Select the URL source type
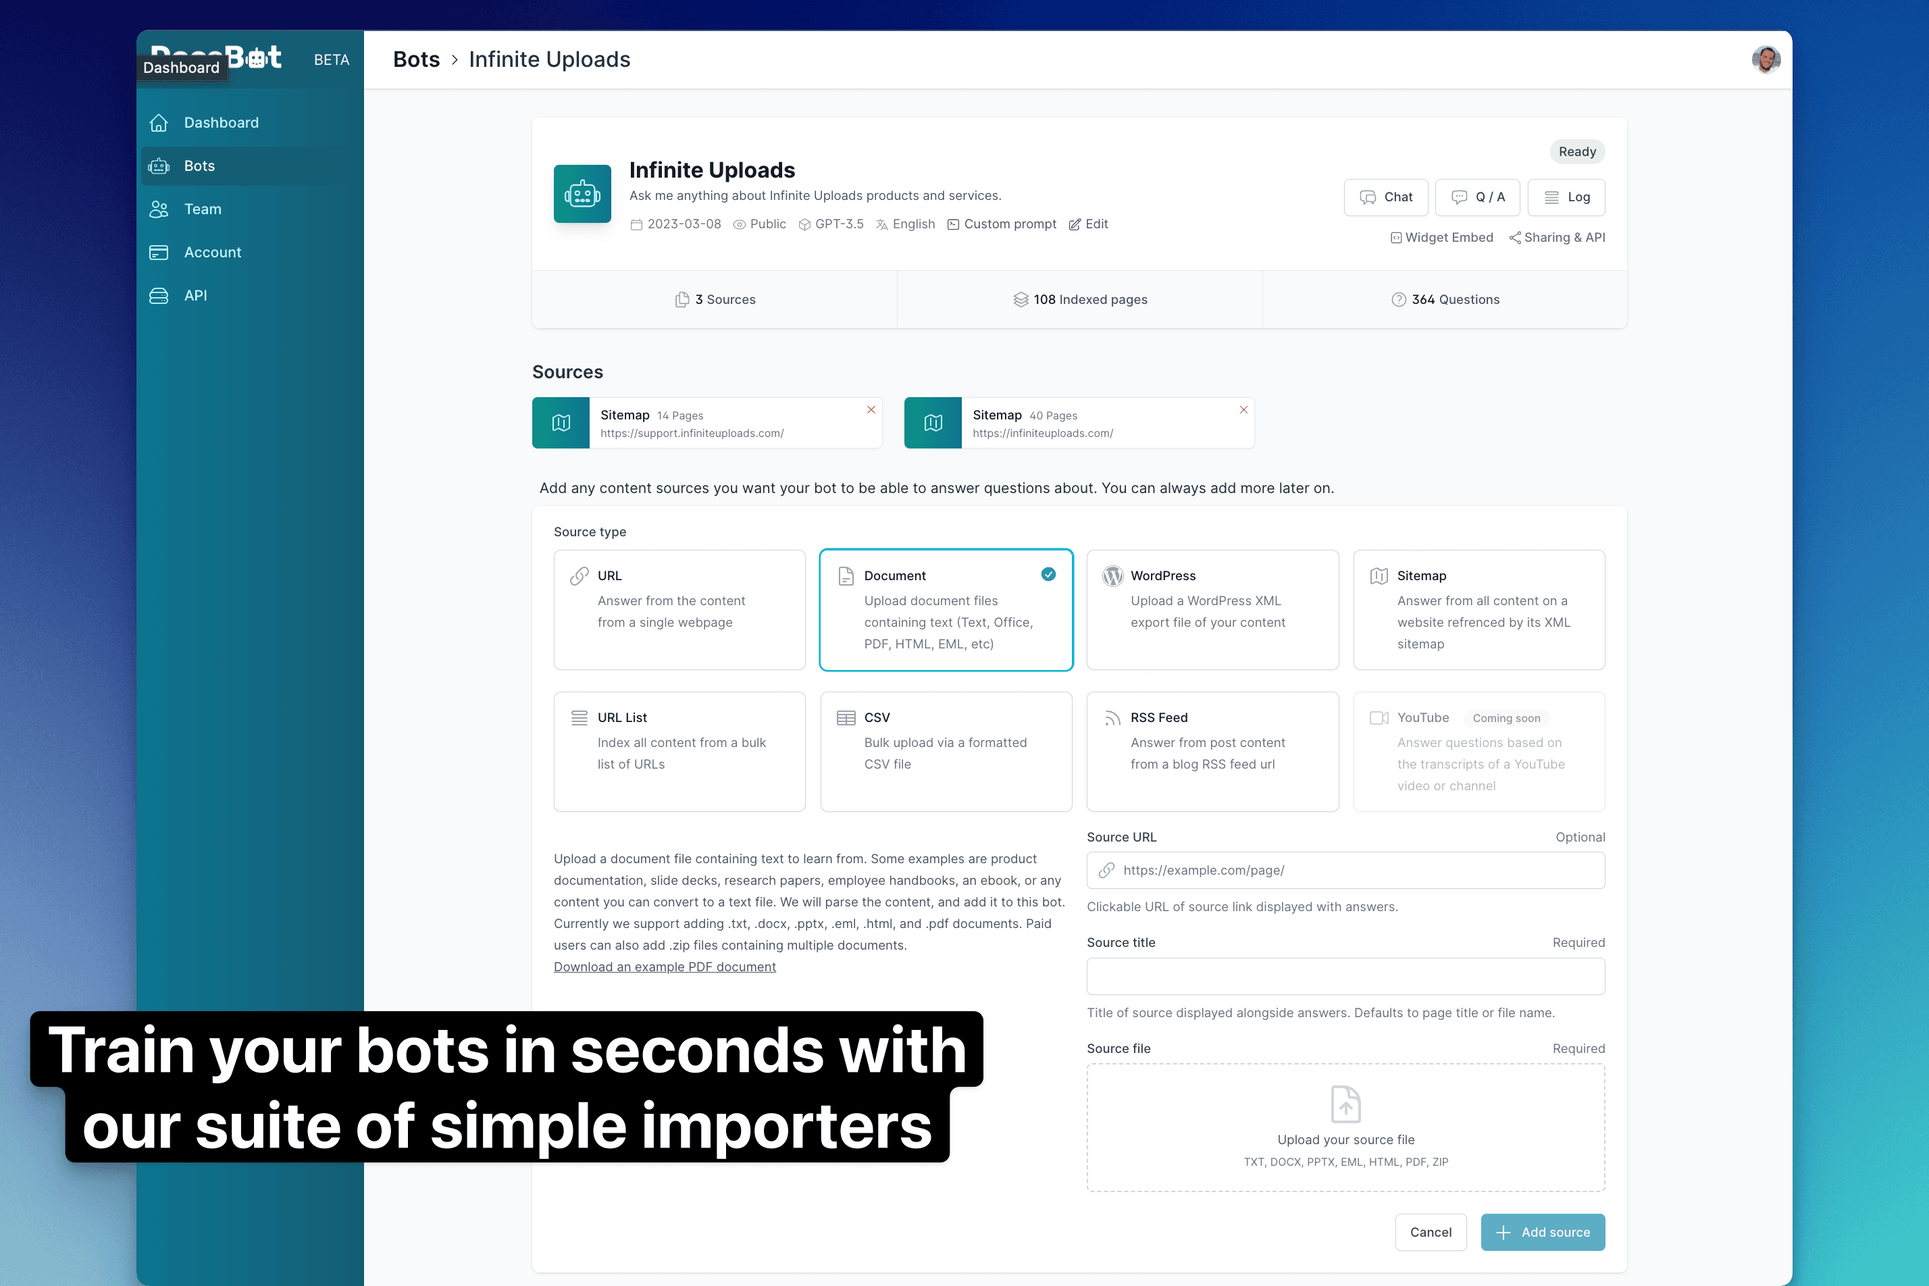Image resolution: width=1929 pixels, height=1286 pixels. click(x=679, y=609)
